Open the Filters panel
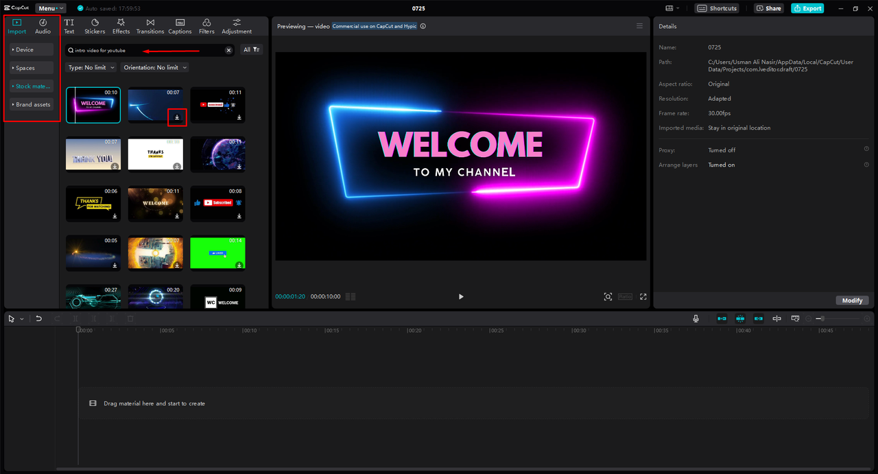Image resolution: width=878 pixels, height=474 pixels. click(x=206, y=27)
